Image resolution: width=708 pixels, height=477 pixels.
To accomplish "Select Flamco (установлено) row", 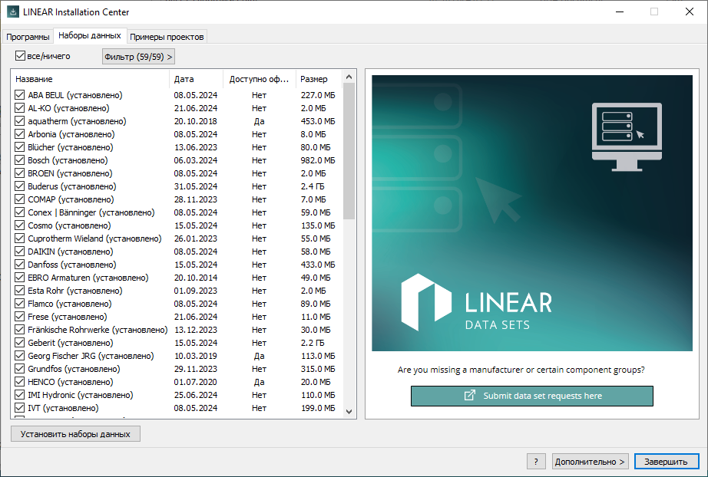I will (176, 304).
